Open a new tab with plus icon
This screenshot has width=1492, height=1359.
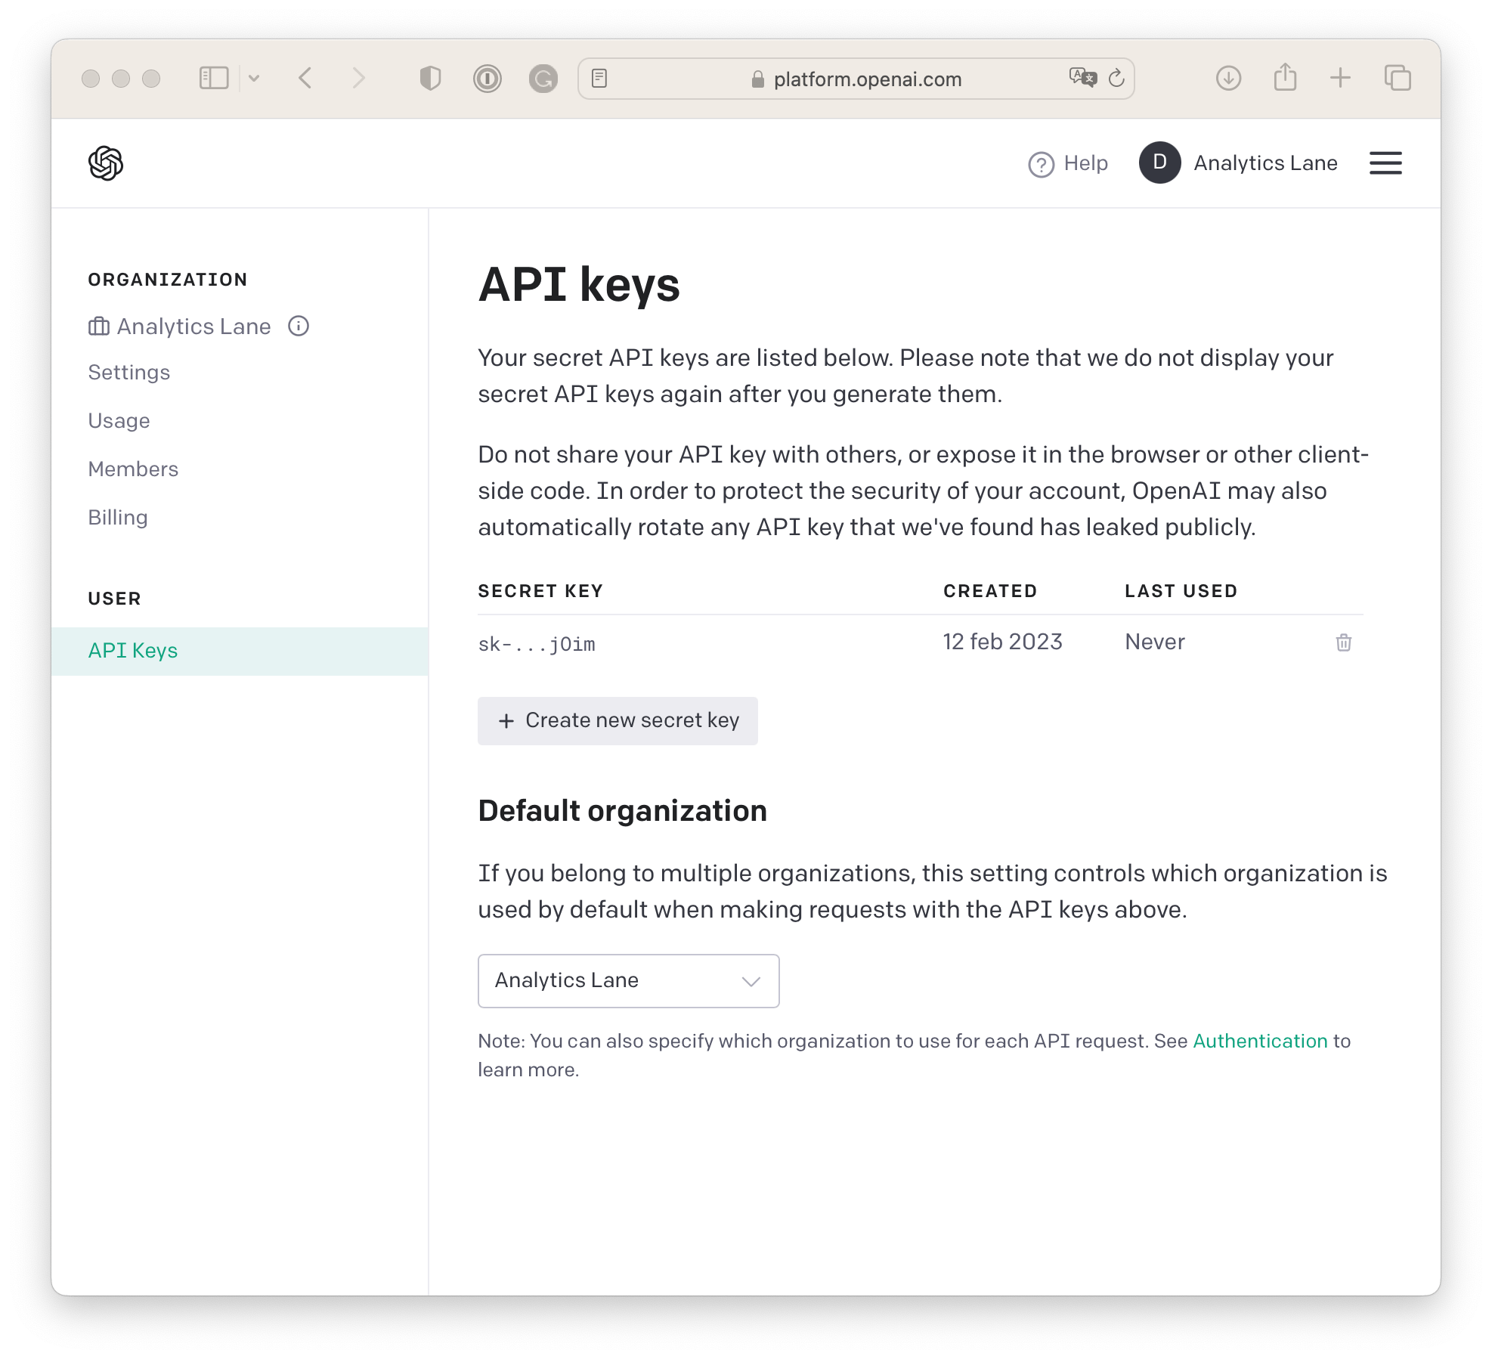1340,78
